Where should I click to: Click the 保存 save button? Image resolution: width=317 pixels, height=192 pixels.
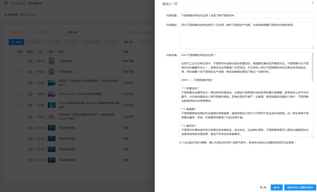pyautogui.click(x=277, y=187)
